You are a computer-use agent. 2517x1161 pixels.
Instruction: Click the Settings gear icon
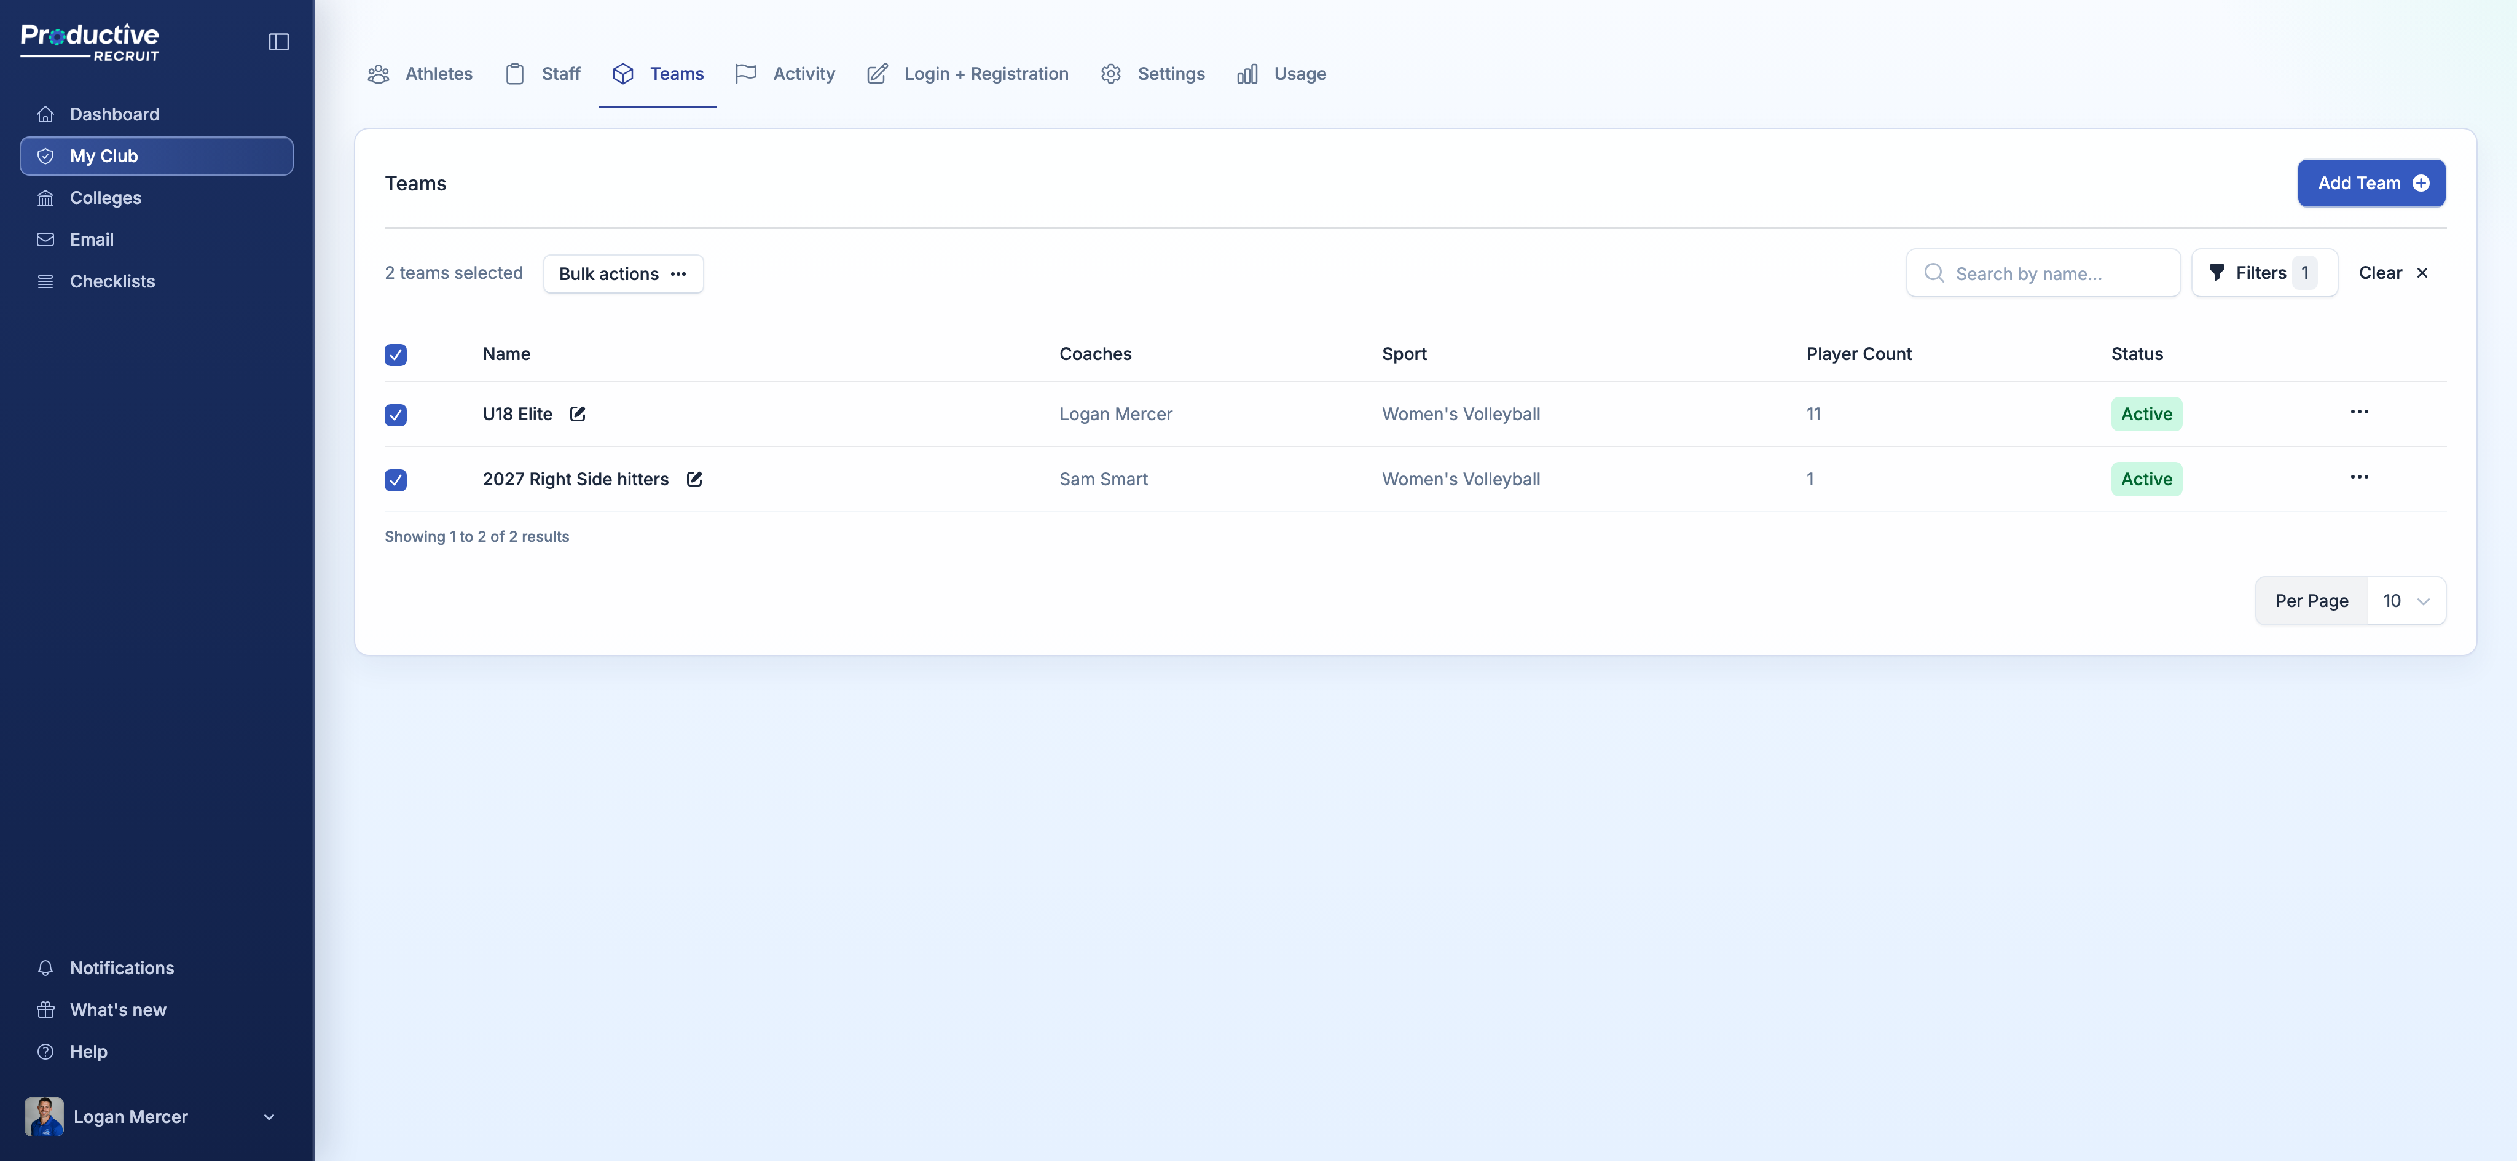coord(1111,74)
